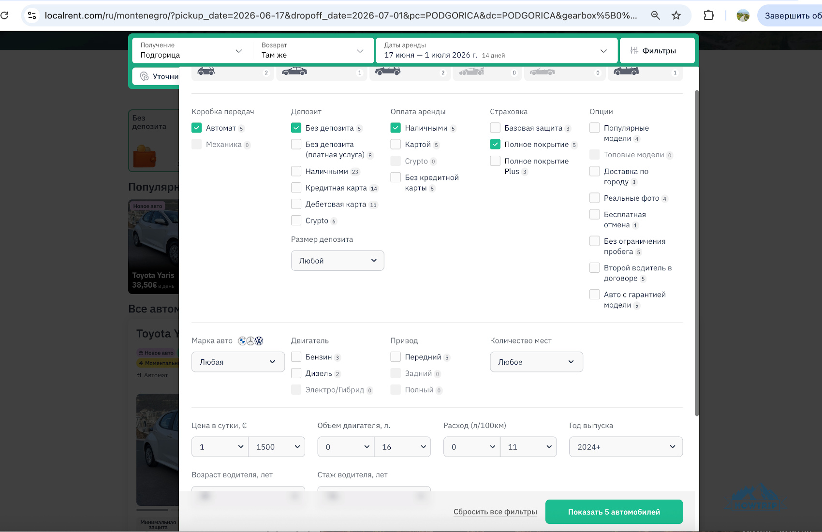This screenshot has height=532, width=822.
Task: Open the maximum daily price dropdown showing 1500
Action: coord(277,447)
